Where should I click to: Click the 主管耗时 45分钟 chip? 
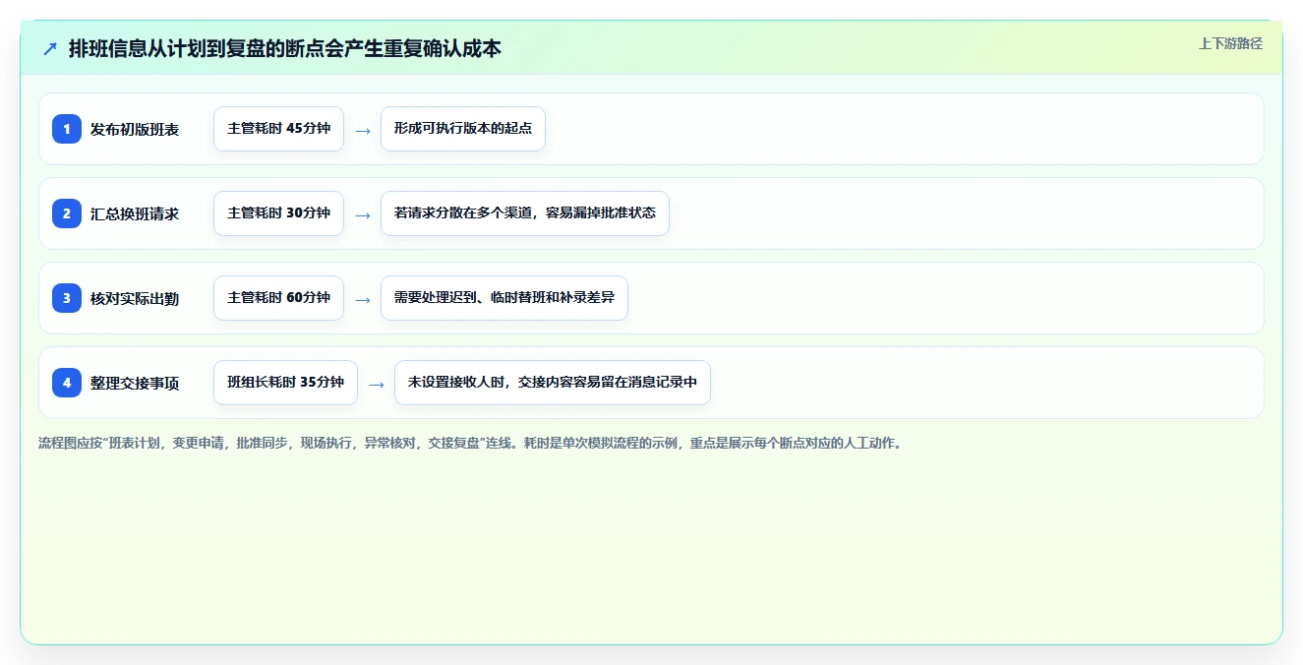coord(278,129)
